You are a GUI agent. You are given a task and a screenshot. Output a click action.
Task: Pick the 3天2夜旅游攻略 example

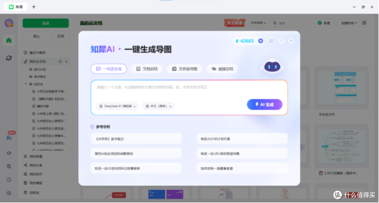[242, 154]
